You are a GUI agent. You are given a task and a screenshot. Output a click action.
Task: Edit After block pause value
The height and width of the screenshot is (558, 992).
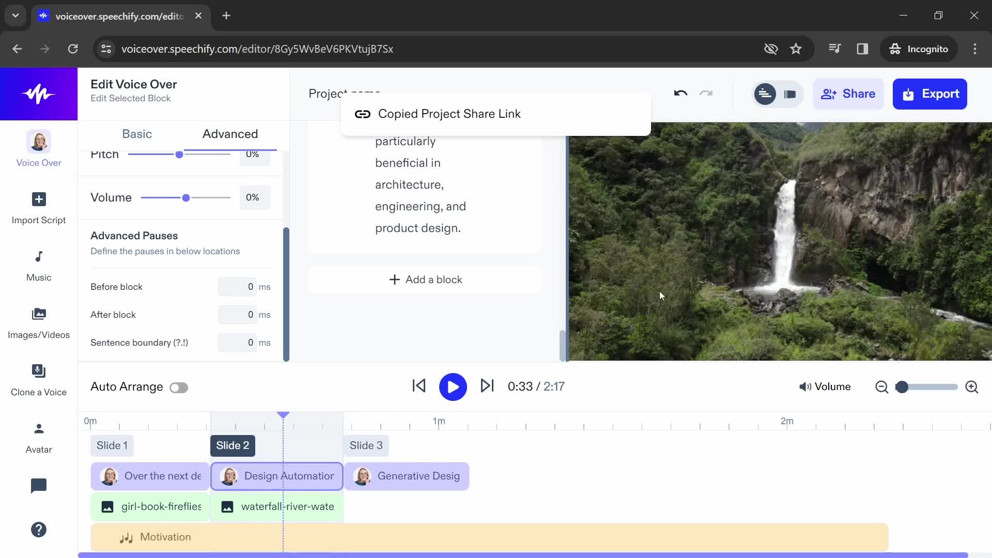pyautogui.click(x=237, y=315)
